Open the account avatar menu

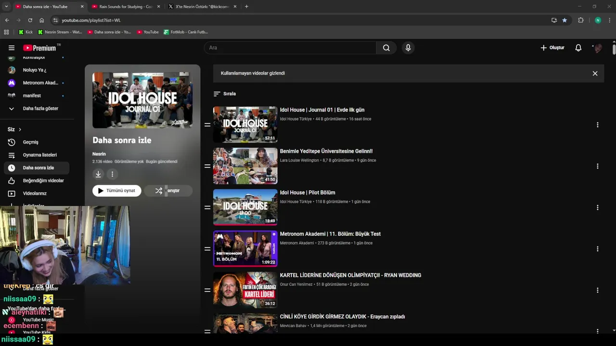598,48
